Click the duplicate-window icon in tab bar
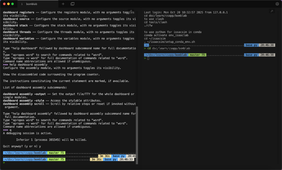The width and height of the screenshot is (282, 170). coord(72,4)
